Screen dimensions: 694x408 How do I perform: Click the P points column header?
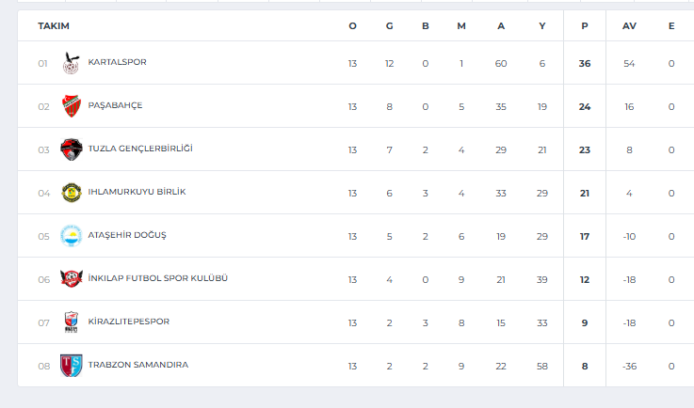tap(585, 25)
